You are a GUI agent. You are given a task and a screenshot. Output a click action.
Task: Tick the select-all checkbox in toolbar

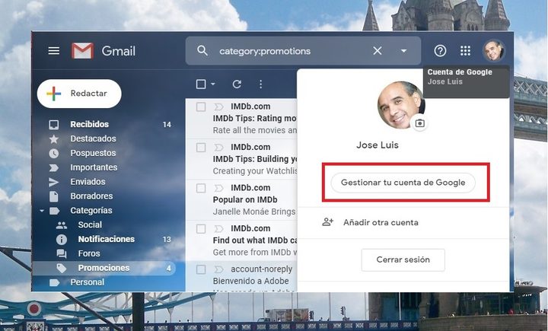[x=201, y=84]
